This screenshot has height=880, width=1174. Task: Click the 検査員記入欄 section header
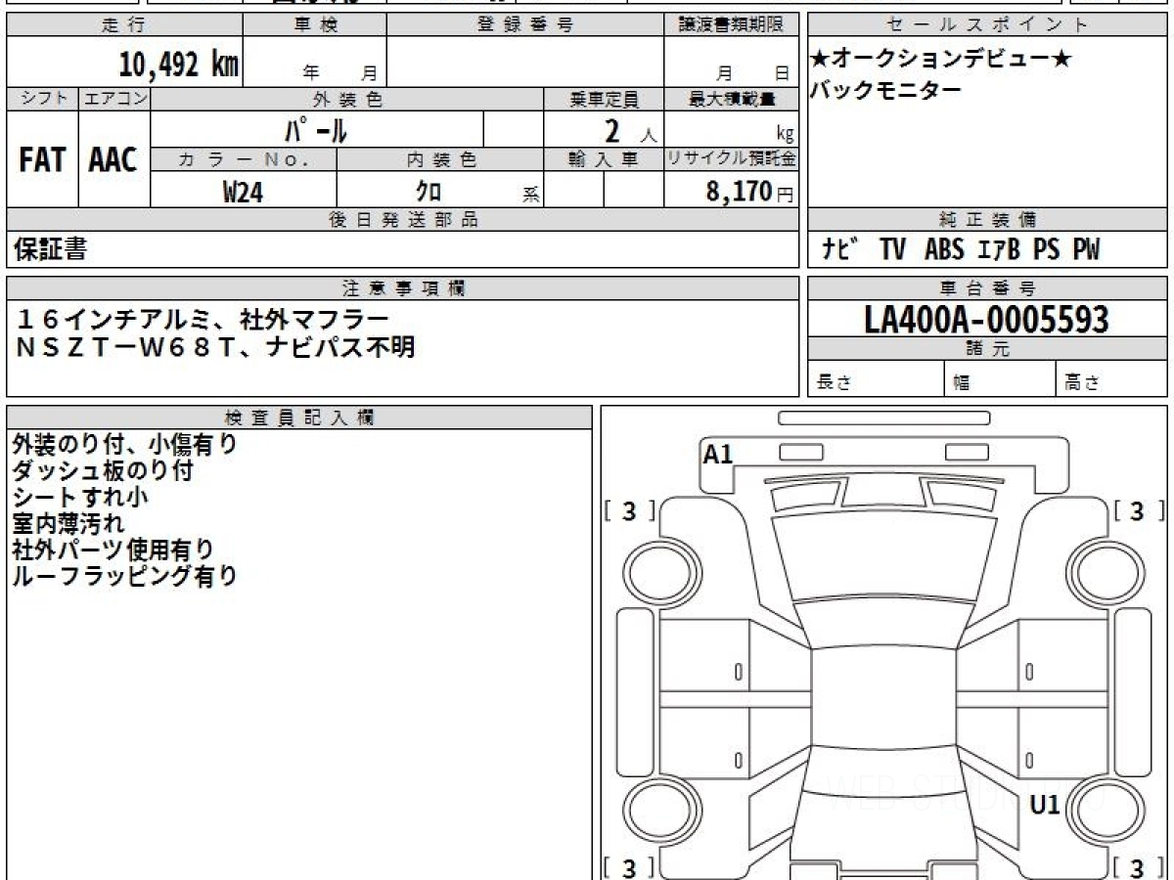[299, 417]
